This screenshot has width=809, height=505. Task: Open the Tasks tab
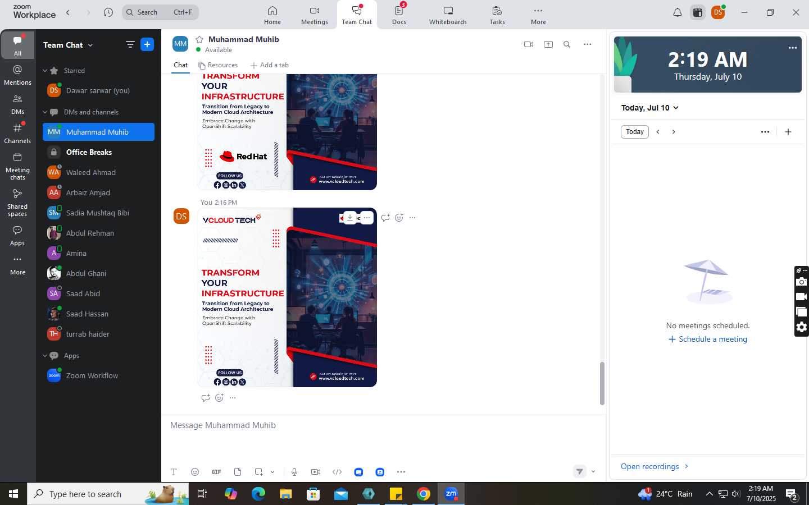[497, 15]
